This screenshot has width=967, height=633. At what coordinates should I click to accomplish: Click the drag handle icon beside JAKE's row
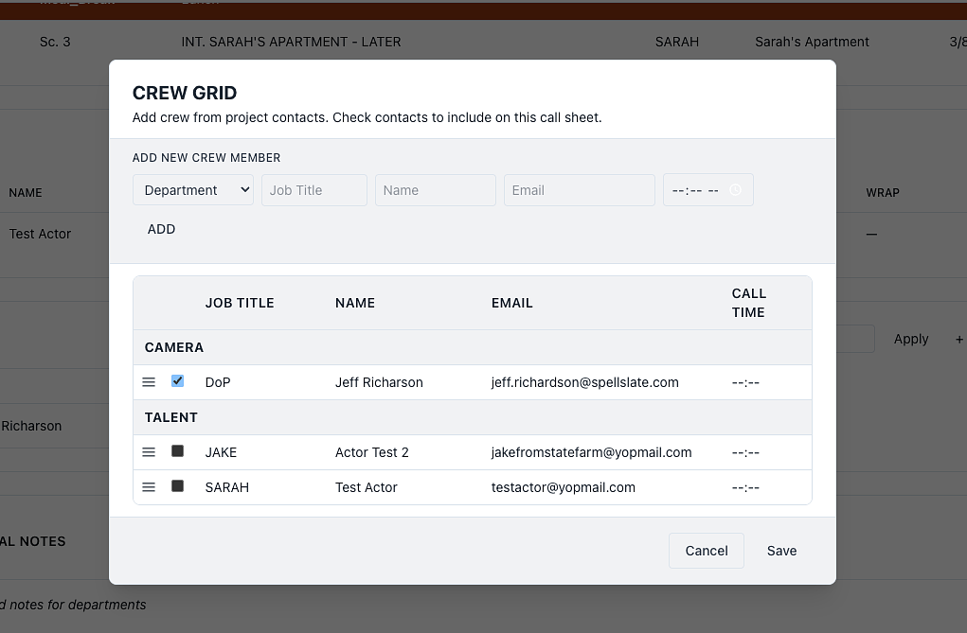tap(149, 451)
